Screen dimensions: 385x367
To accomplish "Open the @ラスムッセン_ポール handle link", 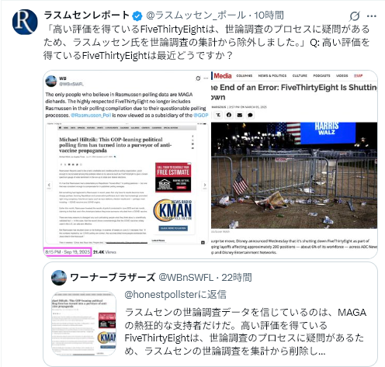I will pos(196,16).
